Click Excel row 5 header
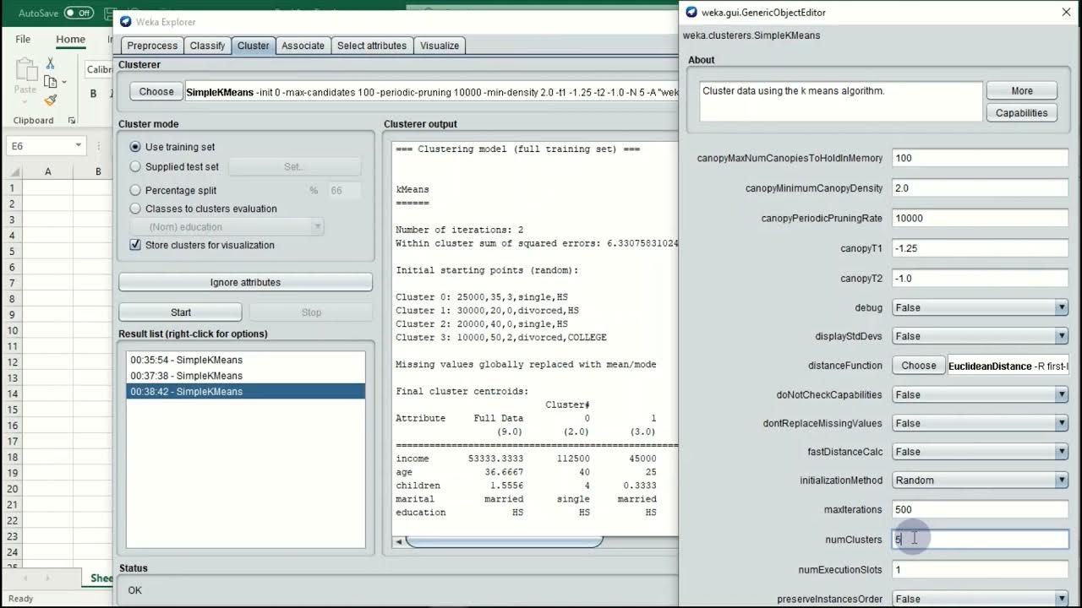The height and width of the screenshot is (608, 1082). click(x=12, y=251)
